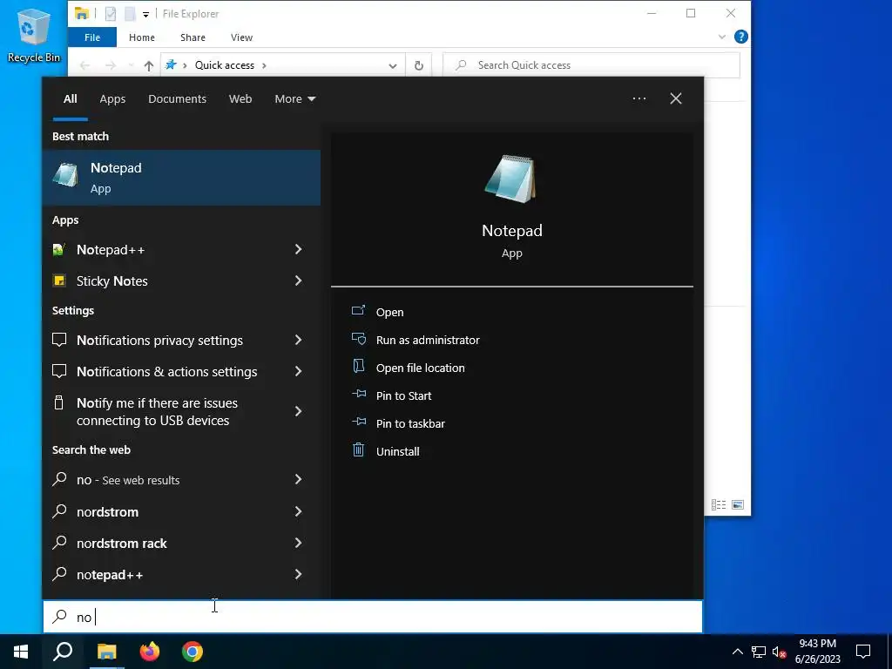Switch File Explorer to details view
This screenshot has height=669, width=892.
coord(719,504)
